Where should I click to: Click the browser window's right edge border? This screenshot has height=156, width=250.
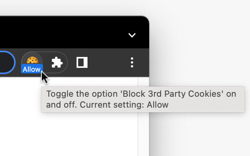click(149, 129)
